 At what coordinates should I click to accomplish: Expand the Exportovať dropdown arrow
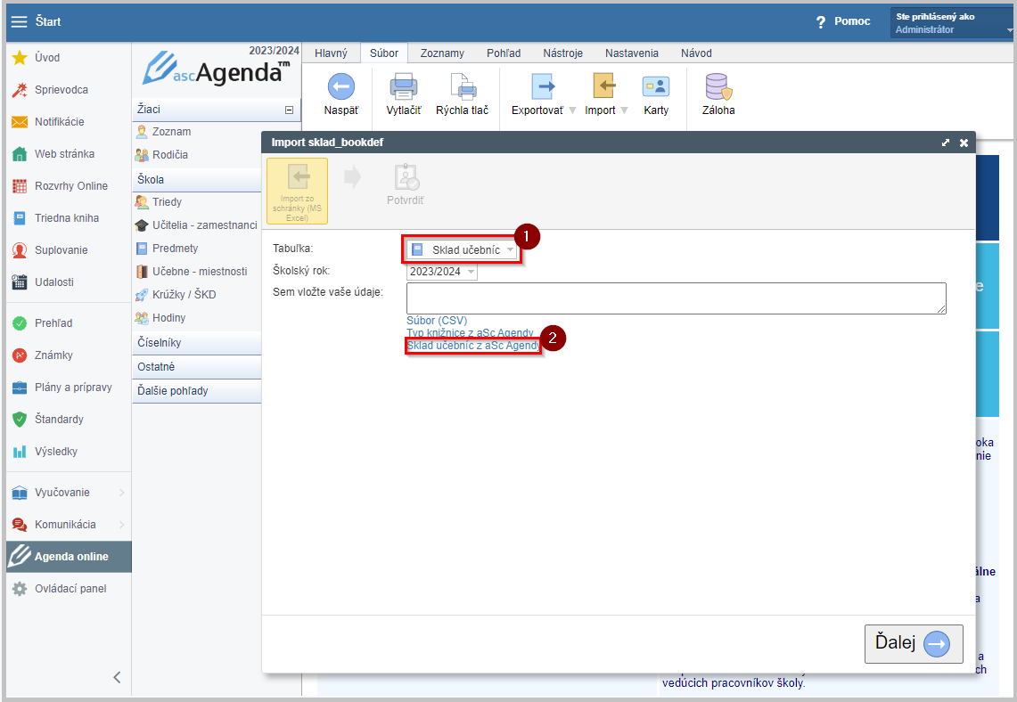pos(573,110)
